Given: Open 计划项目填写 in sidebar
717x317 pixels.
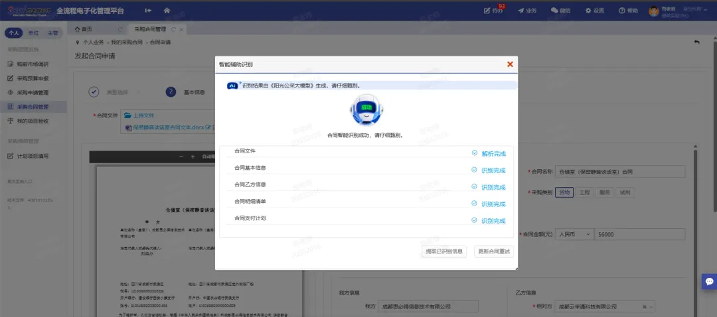Looking at the screenshot, I should tap(33, 157).
